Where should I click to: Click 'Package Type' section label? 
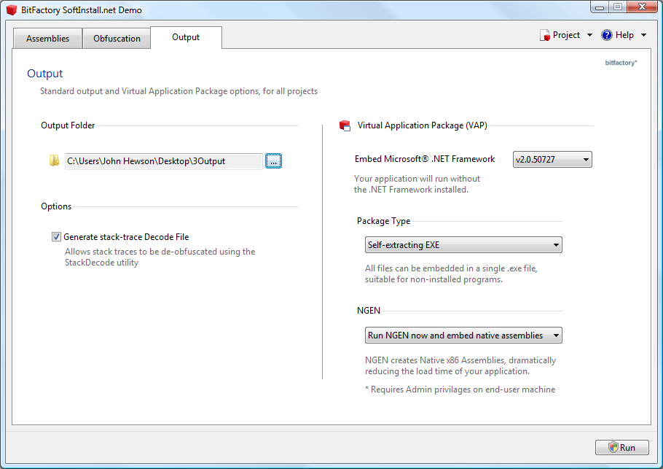coord(383,221)
